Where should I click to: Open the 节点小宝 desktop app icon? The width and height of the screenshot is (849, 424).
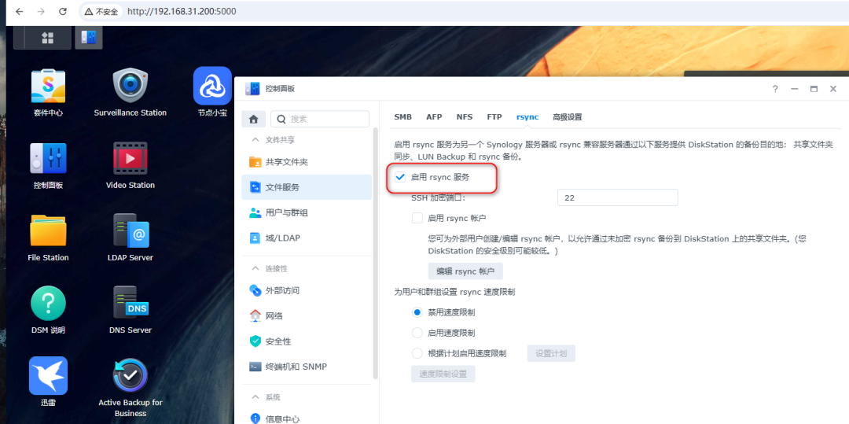211,87
